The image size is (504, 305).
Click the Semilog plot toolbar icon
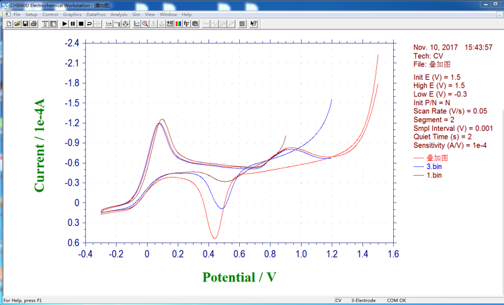point(231,23)
